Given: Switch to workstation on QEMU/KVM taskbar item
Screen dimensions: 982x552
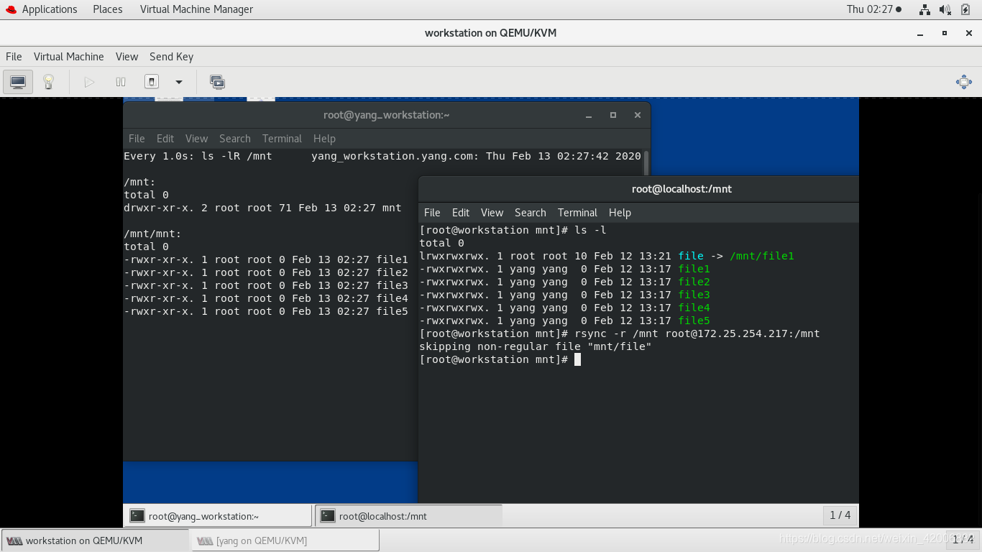Looking at the screenshot, I should [96, 540].
